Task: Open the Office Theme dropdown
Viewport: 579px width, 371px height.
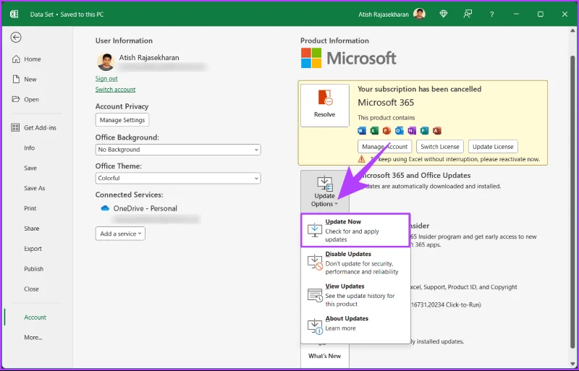Action: coord(178,178)
